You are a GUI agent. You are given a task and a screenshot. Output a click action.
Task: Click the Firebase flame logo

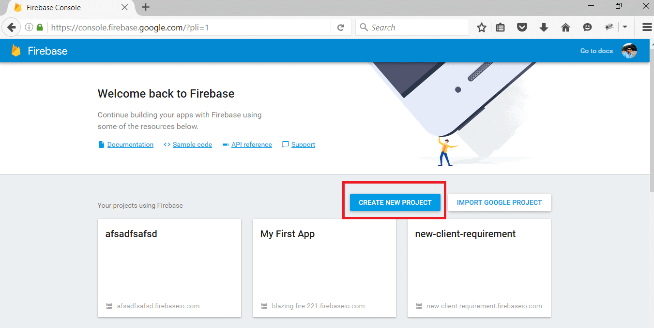point(16,51)
